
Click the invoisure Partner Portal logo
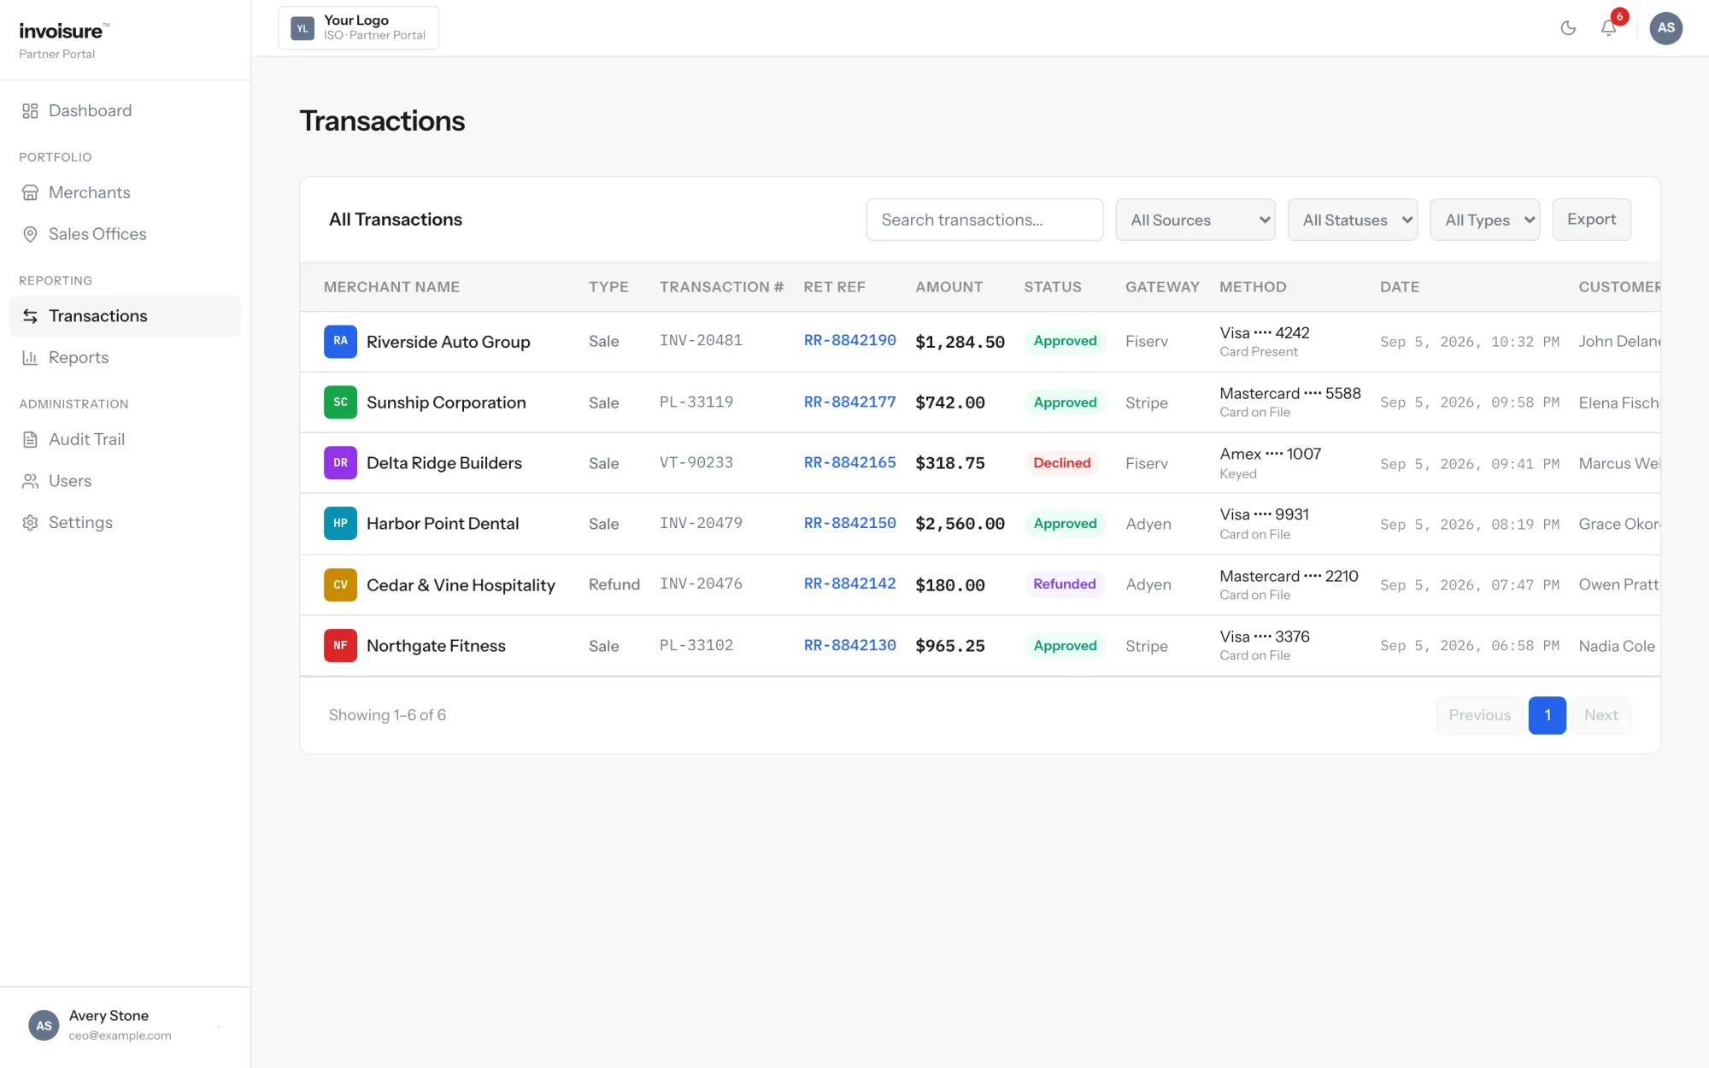(64, 40)
